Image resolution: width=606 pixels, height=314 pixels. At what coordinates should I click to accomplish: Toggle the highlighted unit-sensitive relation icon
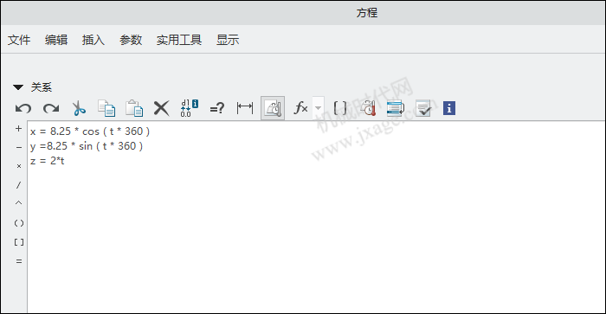coord(273,108)
